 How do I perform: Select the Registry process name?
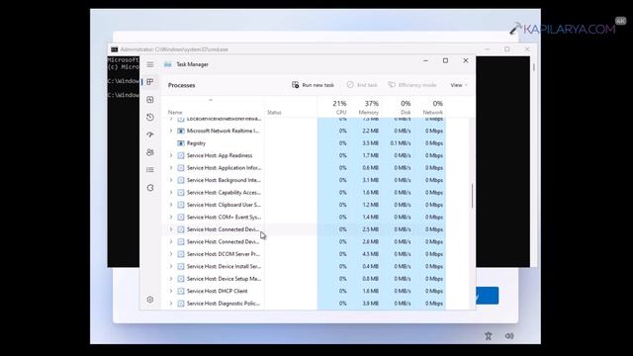pos(196,143)
